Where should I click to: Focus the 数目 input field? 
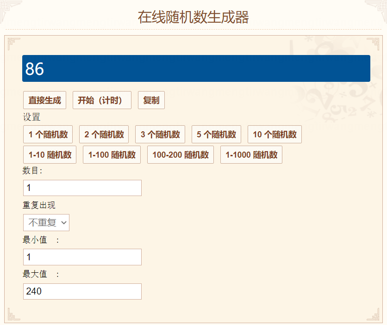(82, 188)
